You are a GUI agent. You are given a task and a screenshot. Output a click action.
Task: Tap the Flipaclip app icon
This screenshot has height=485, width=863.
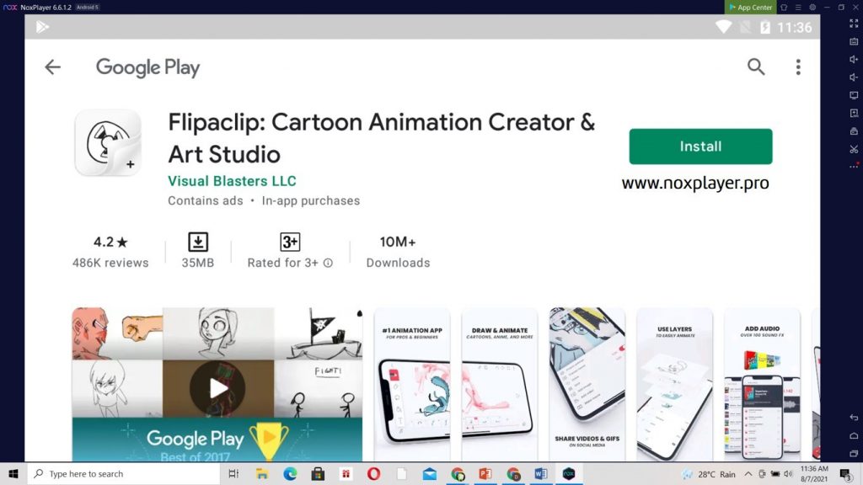click(108, 142)
